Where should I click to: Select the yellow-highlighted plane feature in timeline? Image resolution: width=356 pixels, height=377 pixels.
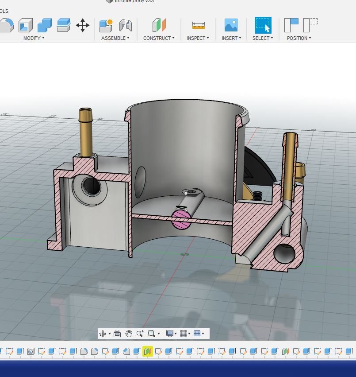click(148, 351)
